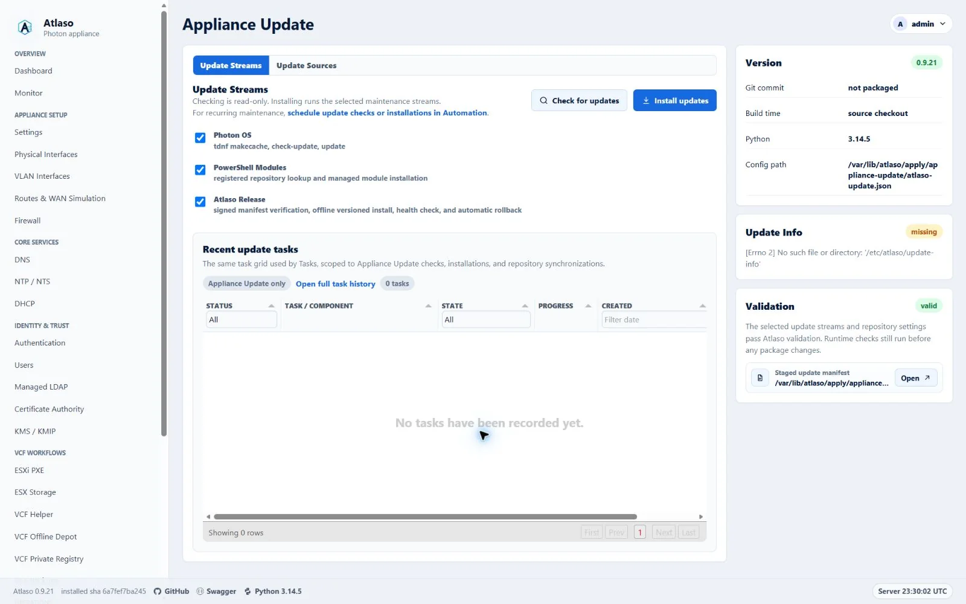Click the Atlaso logo icon
The width and height of the screenshot is (966, 604).
tap(25, 27)
